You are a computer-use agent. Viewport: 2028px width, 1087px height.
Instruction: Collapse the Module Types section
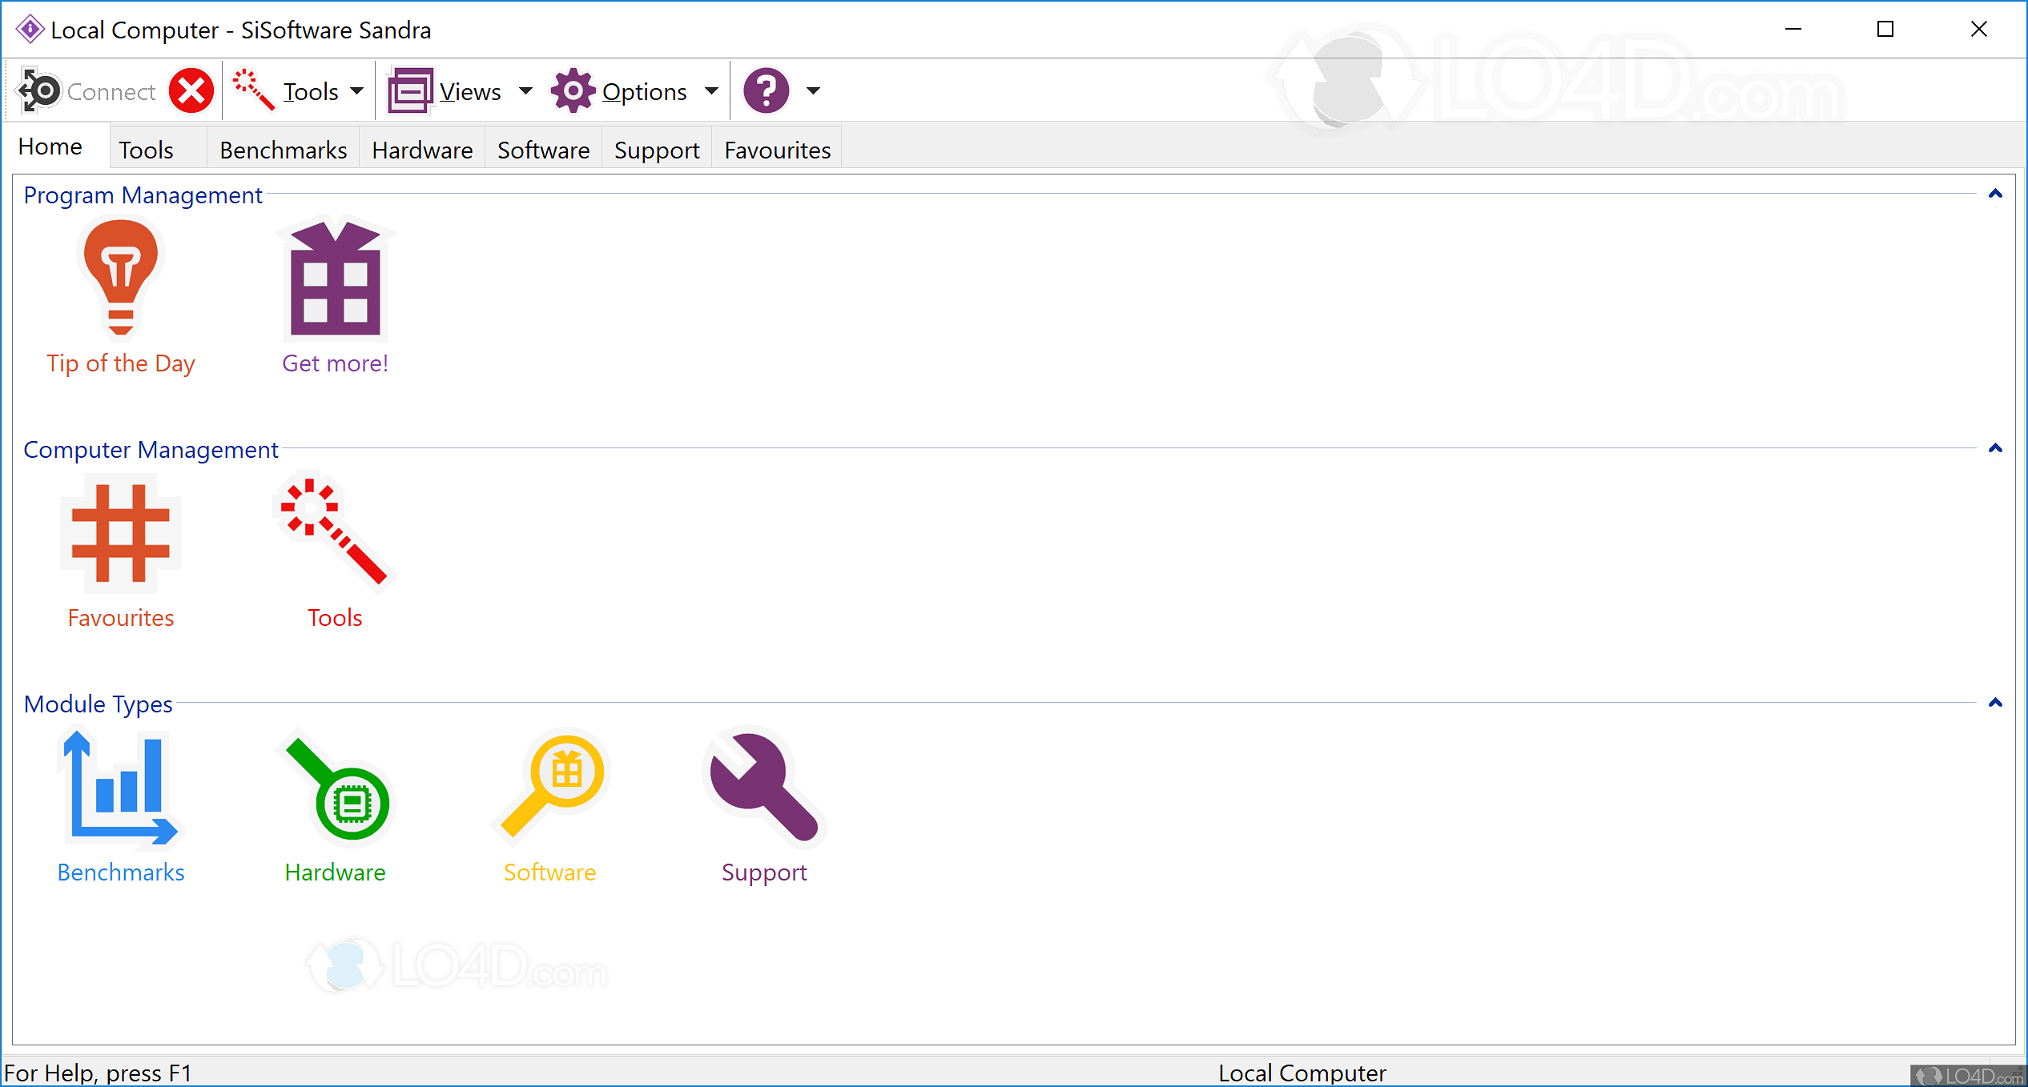(1994, 702)
